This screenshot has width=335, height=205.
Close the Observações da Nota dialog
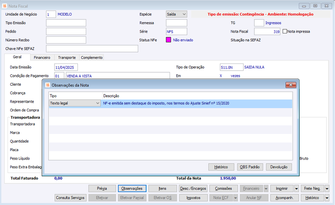pyautogui.click(x=291, y=85)
